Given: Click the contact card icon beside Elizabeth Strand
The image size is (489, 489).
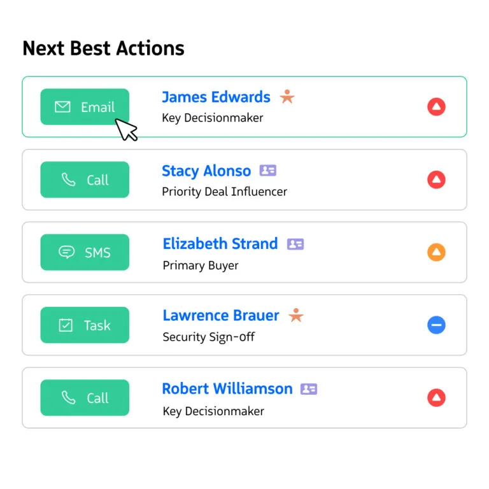Looking at the screenshot, I should pyautogui.click(x=295, y=244).
